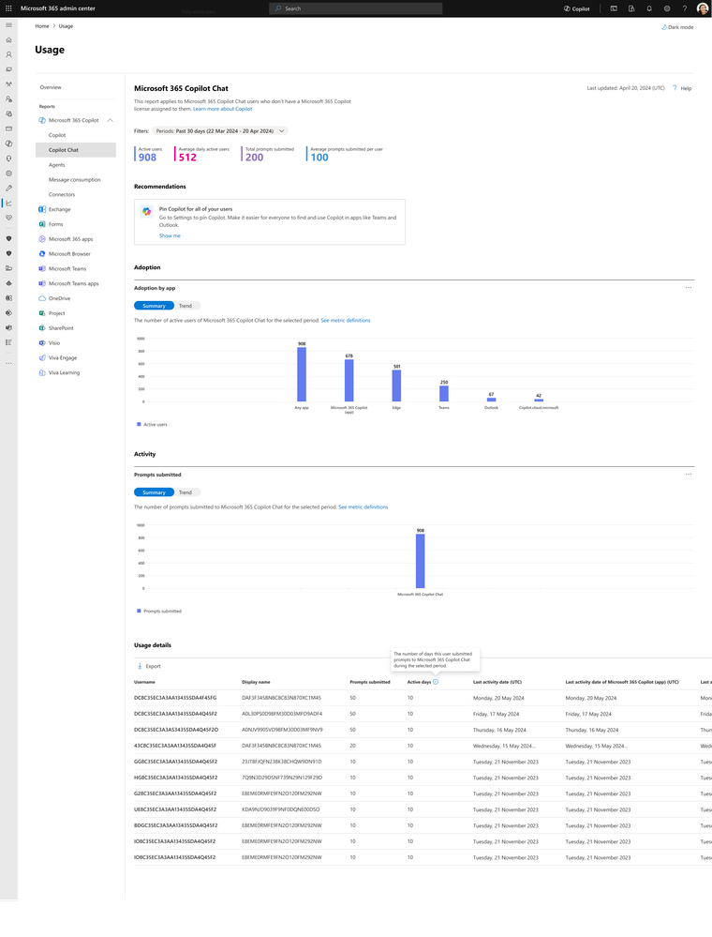This screenshot has height=937, width=712.
Task: Open more options for Adoption by app
Action: tap(689, 287)
